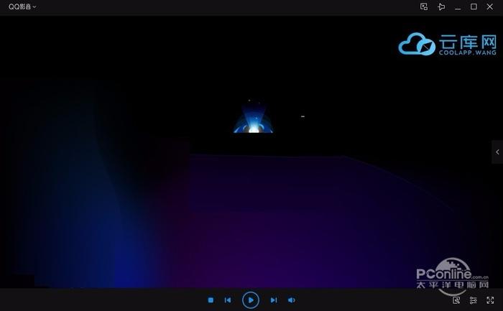Viewport: 503px width, 311px height.
Task: Go to the previous track
Action: coord(228,300)
